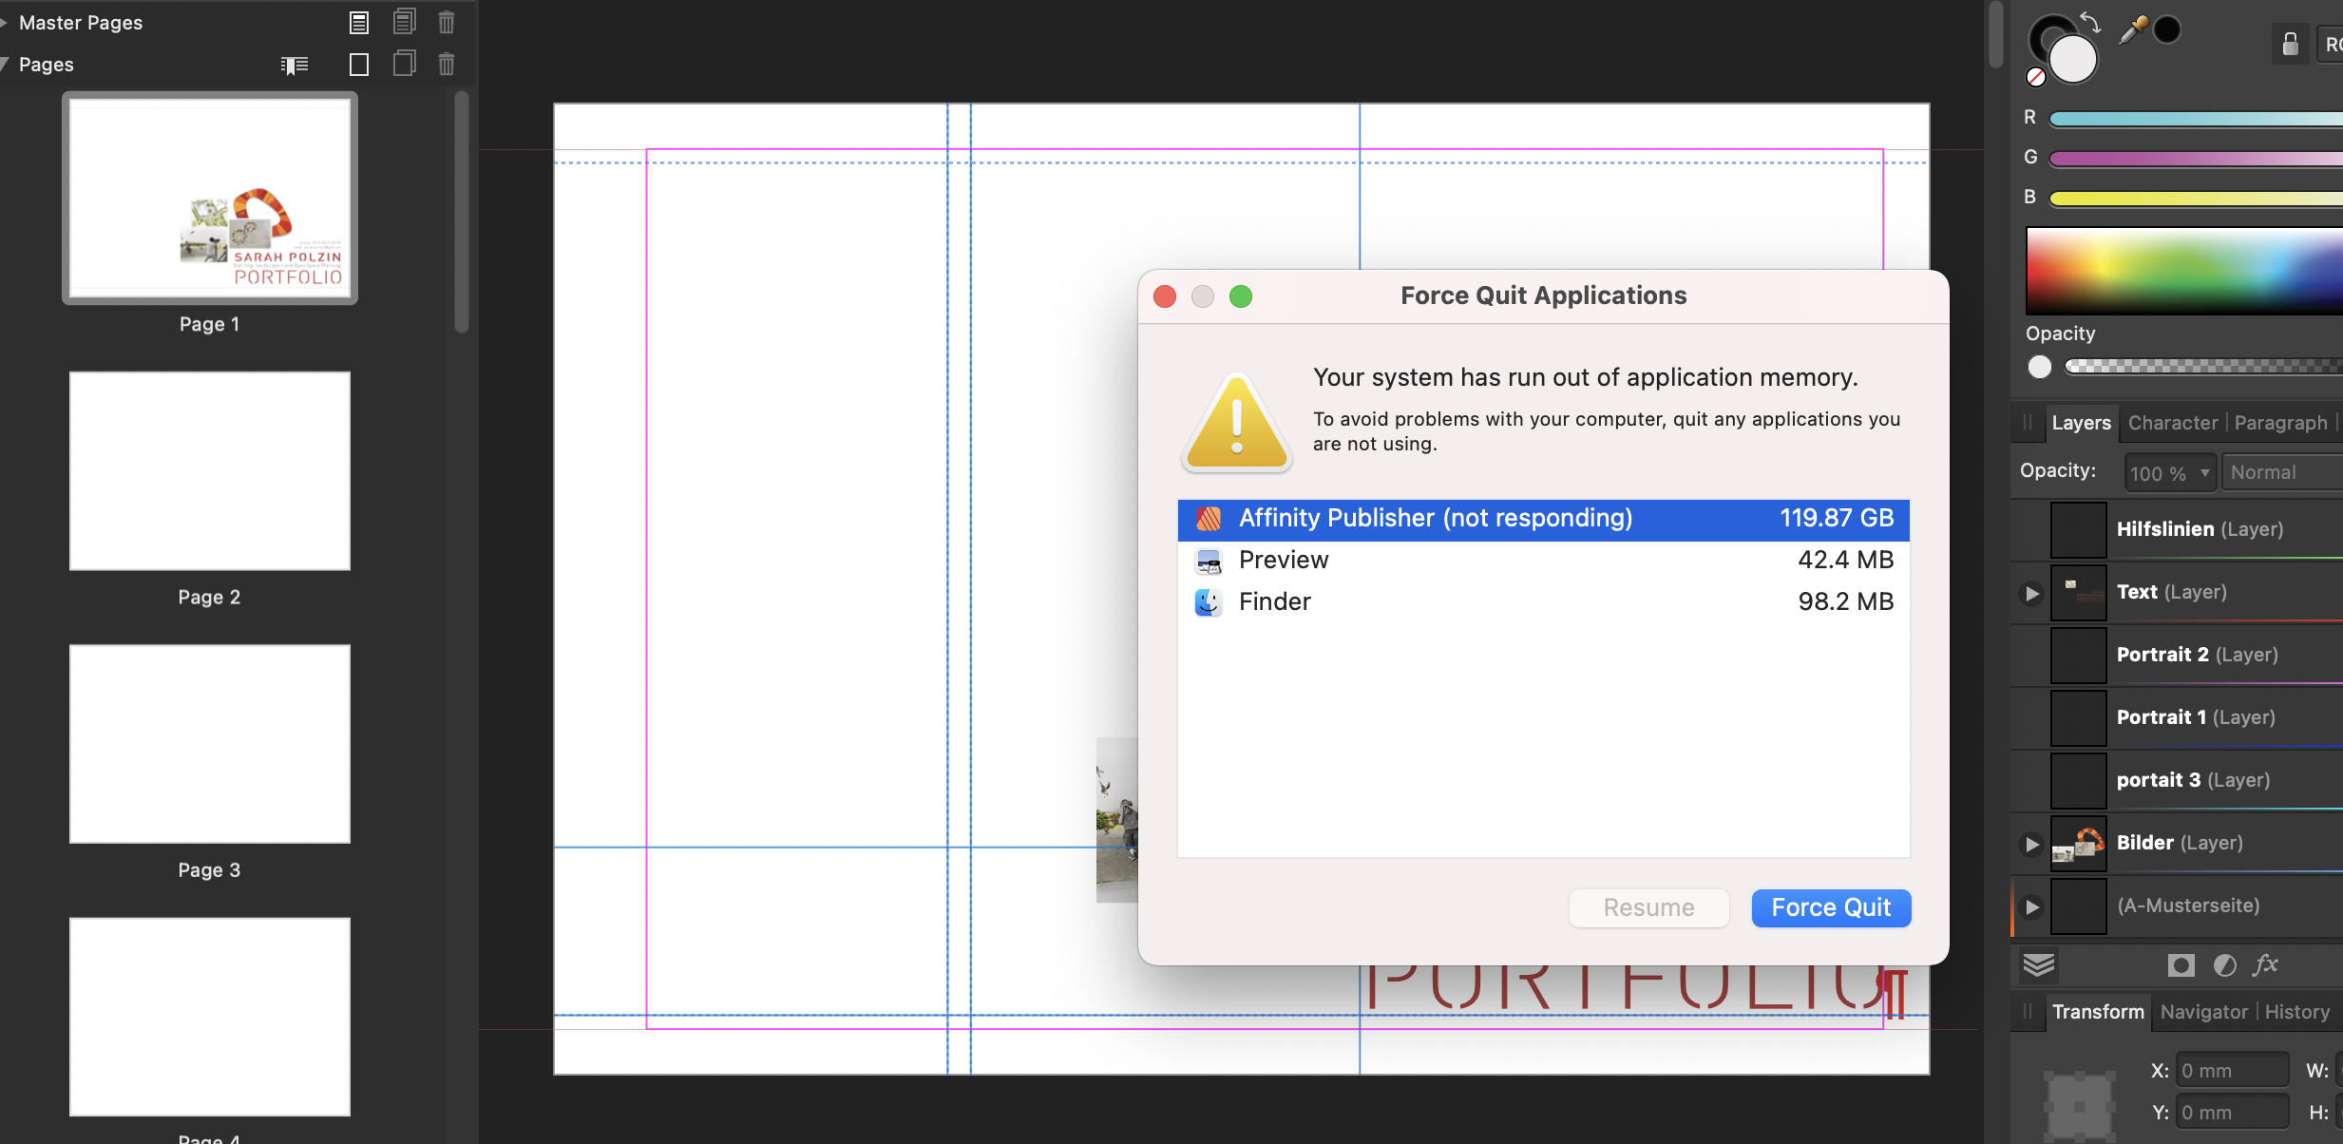Switch to the Navigator tab
Screen dimensions: 2343x1144
(2204, 1012)
